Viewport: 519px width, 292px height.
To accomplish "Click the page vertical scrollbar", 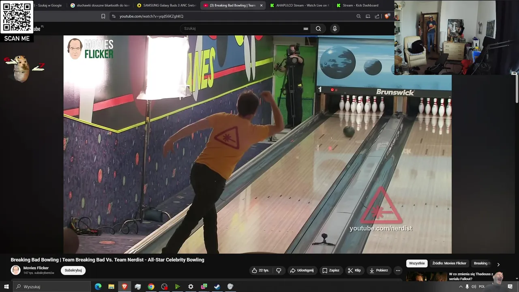I will (x=517, y=89).
